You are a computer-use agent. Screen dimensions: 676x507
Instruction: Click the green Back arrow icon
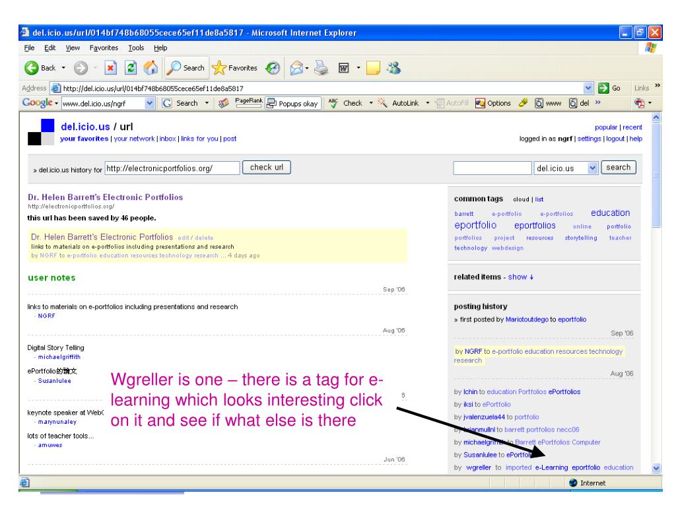(32, 68)
